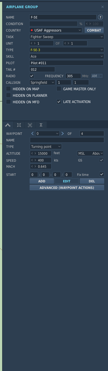This screenshot has height=371, width=108.
Task: Click the group NAME field F-5E
Action: [x=63, y=17]
